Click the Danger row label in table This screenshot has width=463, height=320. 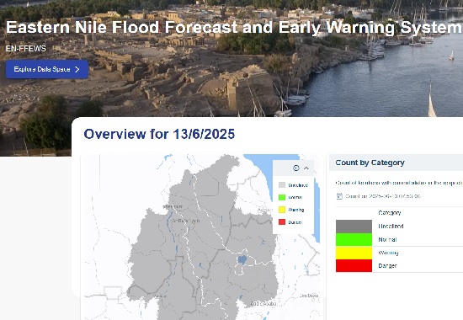point(387,265)
